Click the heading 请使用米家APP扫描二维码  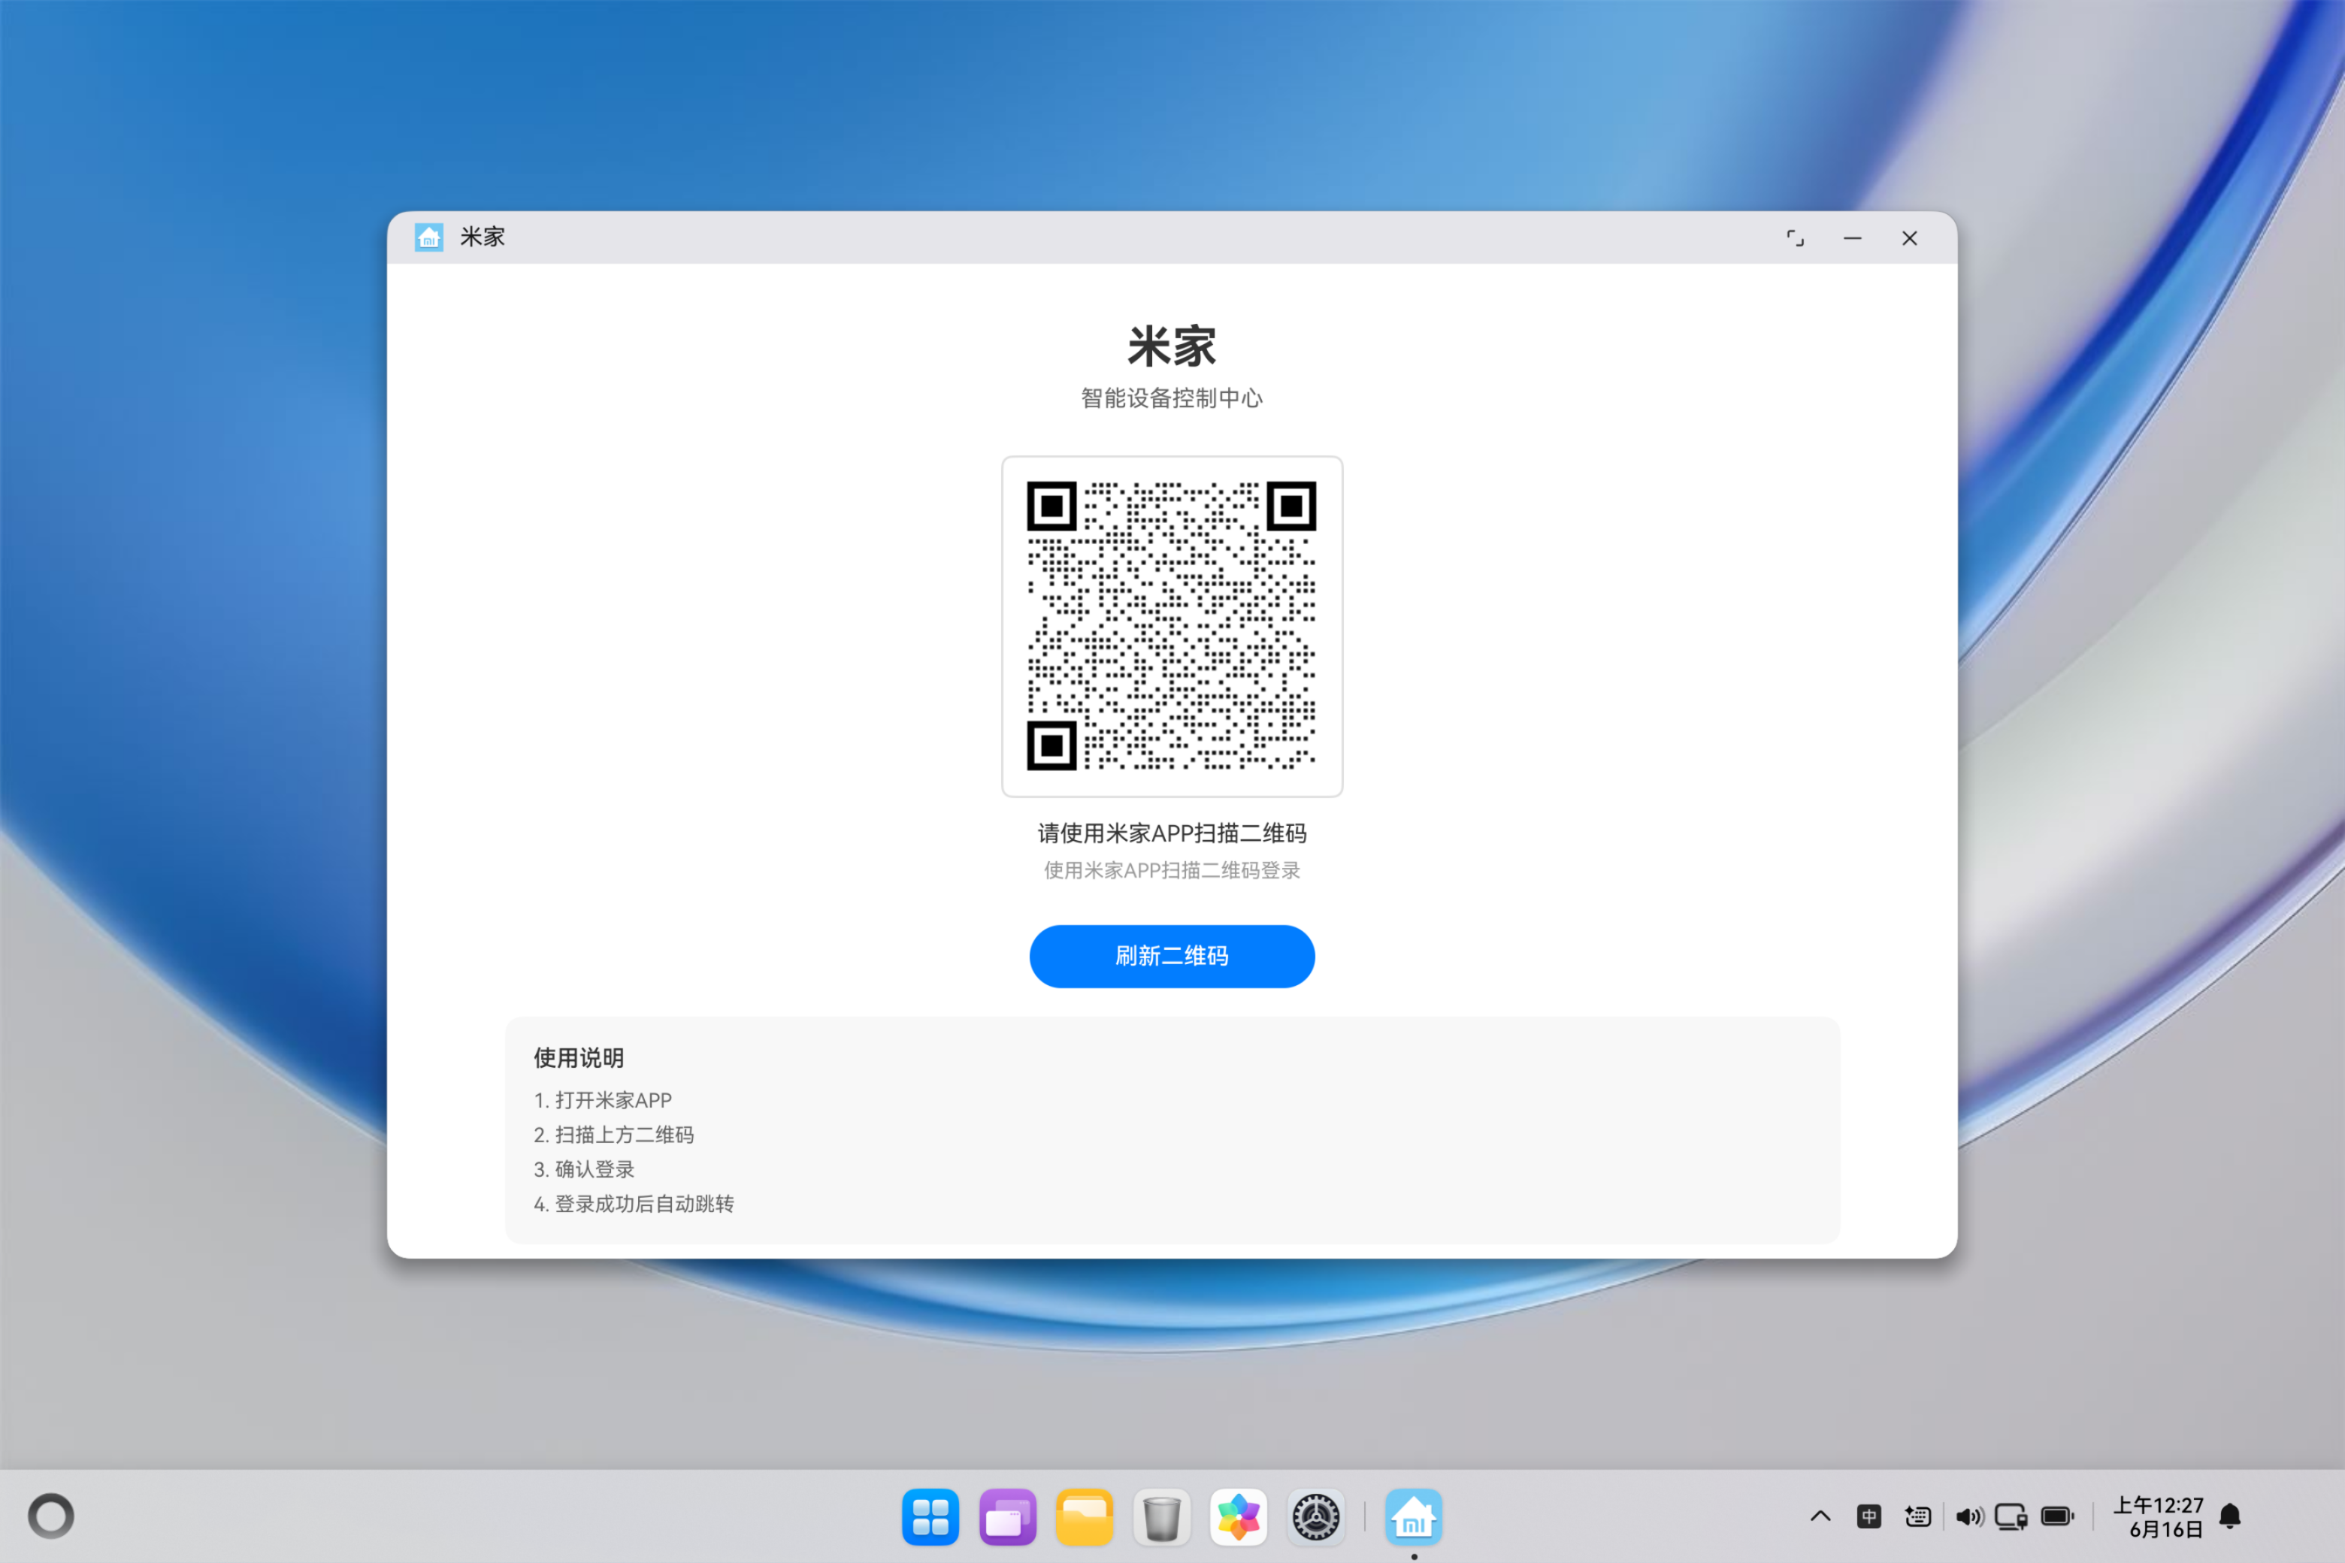[x=1172, y=833]
